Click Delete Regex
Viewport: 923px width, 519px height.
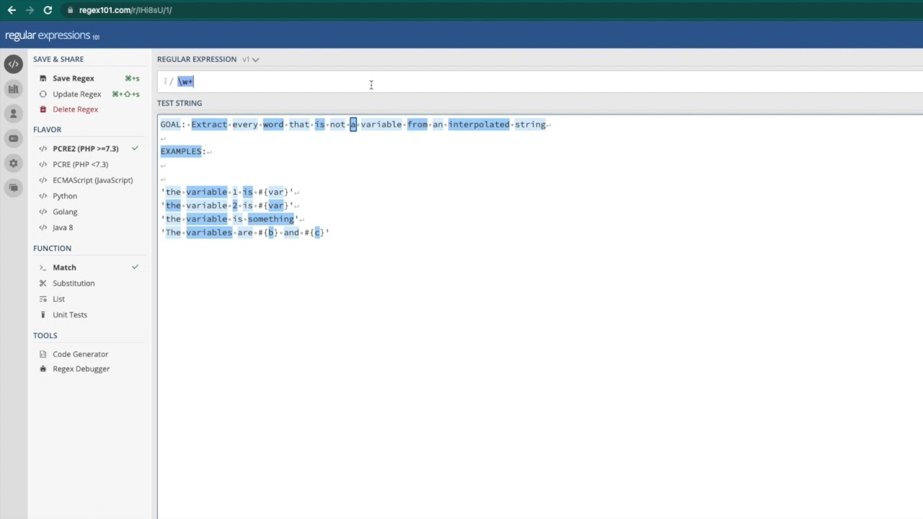(x=75, y=110)
